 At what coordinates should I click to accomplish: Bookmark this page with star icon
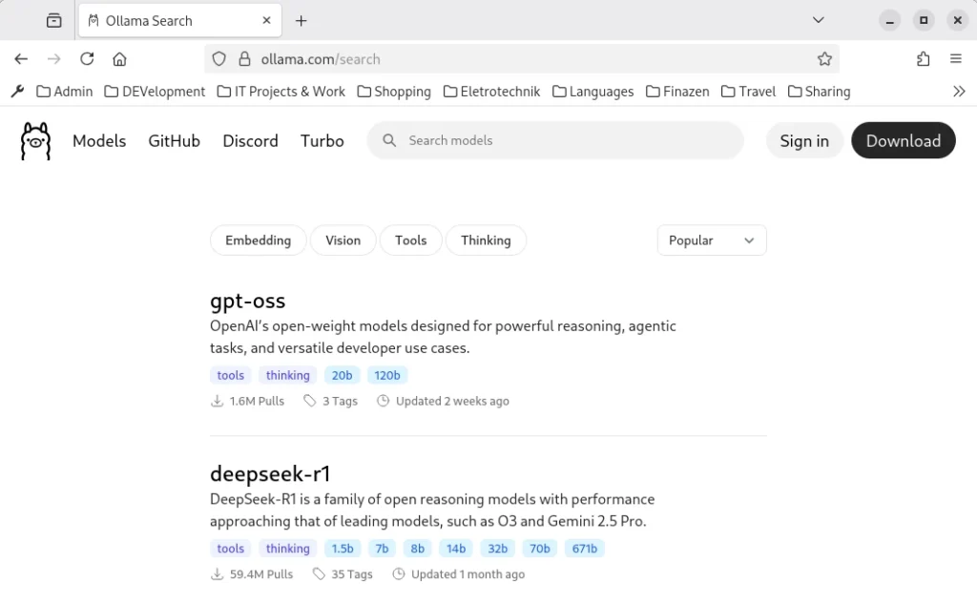coord(824,58)
